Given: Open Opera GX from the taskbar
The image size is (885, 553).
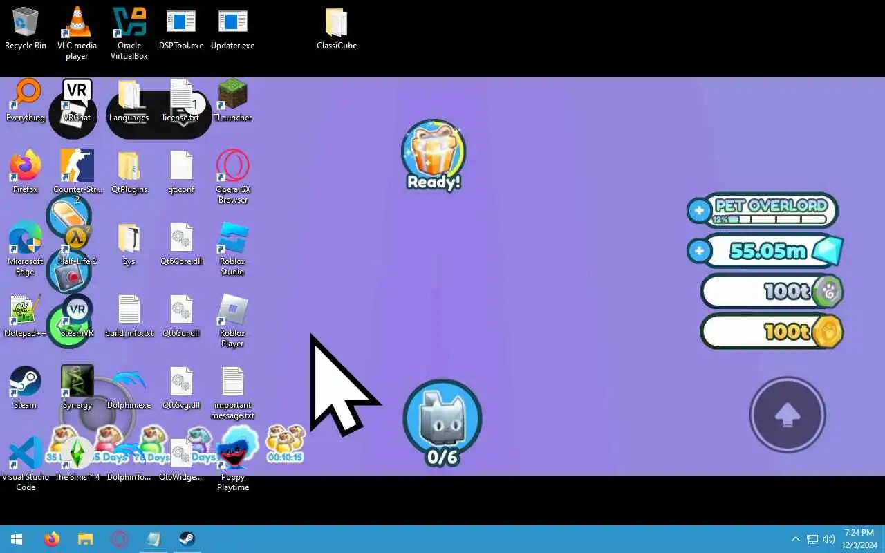Looking at the screenshot, I should pos(120,539).
